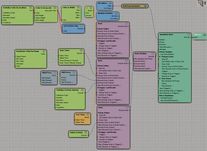This screenshot has width=207, height=151.
Task: Click the Min Value port on Randomize node
Action: (x=15, y=59)
